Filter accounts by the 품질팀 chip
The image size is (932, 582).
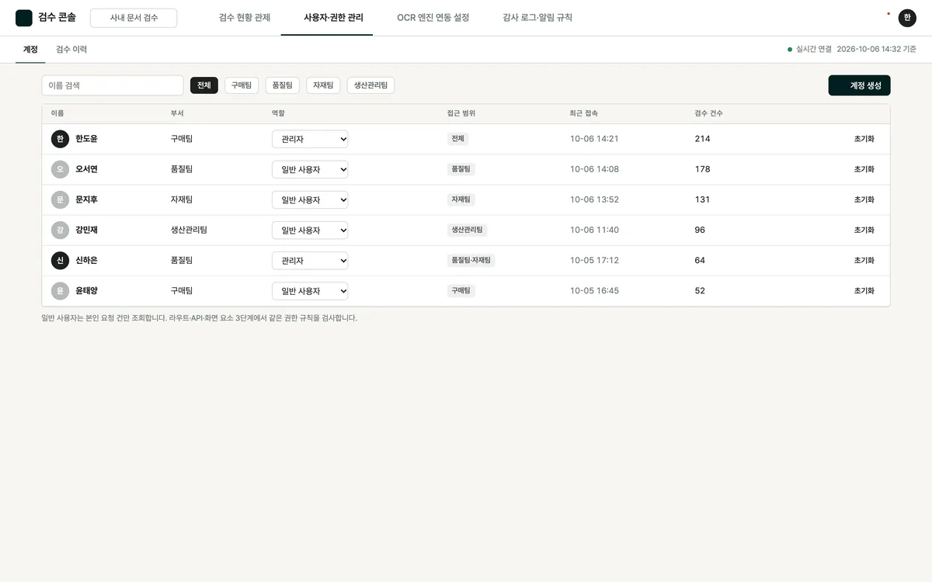(x=282, y=85)
